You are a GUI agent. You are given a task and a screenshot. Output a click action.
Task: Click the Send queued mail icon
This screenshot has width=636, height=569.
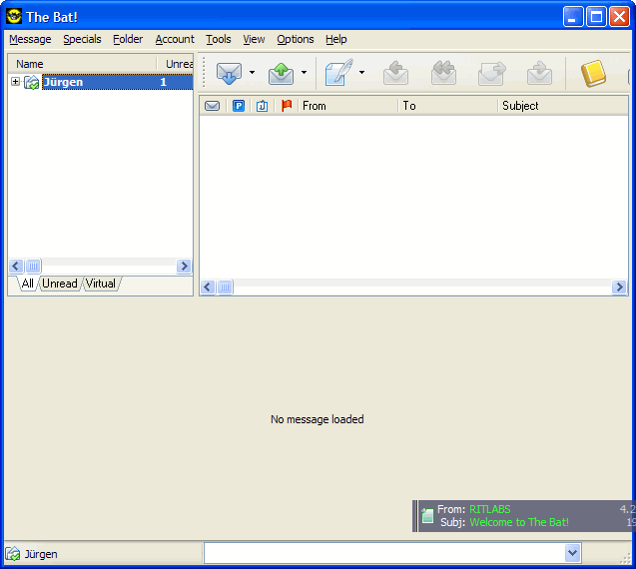click(281, 73)
